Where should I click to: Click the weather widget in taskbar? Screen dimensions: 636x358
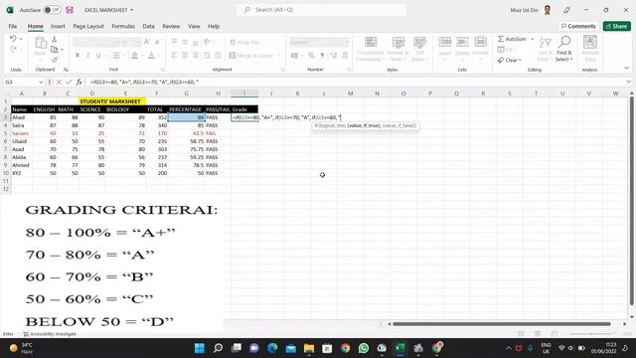(21, 348)
